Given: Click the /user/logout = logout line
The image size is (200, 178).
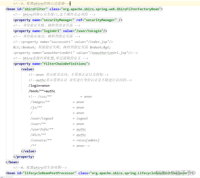Looking at the screenshot, I should [x=59, y=118].
